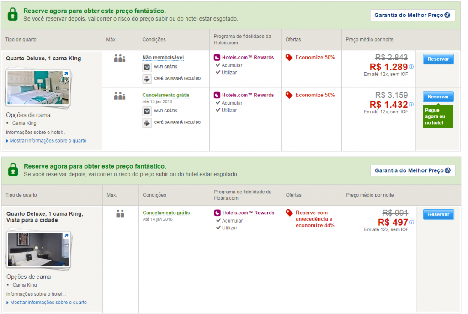The height and width of the screenshot is (314, 468).
Task: Click the 'Não reembolsável' condition link
Action: pyautogui.click(x=163, y=57)
